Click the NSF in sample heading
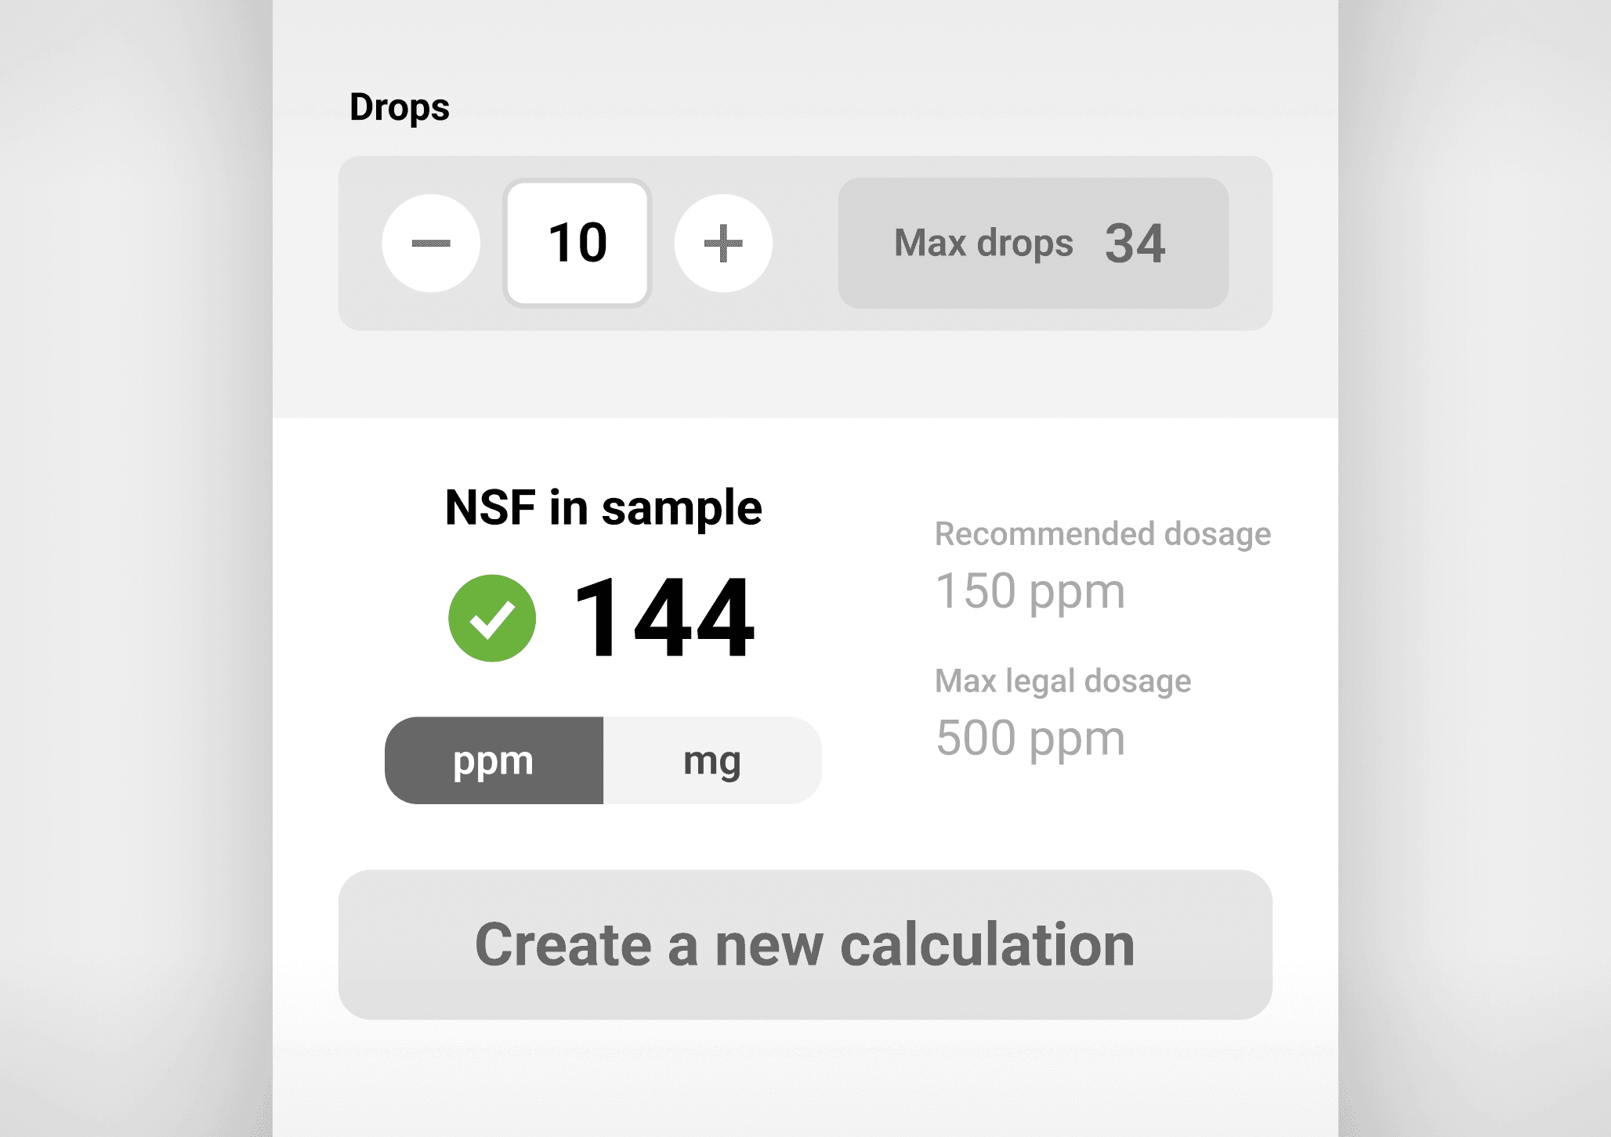 point(603,508)
